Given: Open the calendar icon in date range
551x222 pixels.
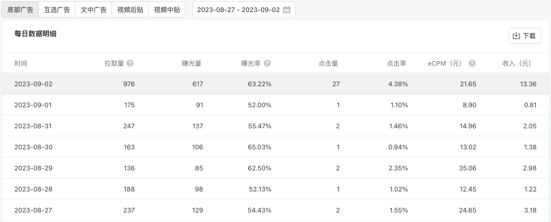Looking at the screenshot, I should [287, 10].
